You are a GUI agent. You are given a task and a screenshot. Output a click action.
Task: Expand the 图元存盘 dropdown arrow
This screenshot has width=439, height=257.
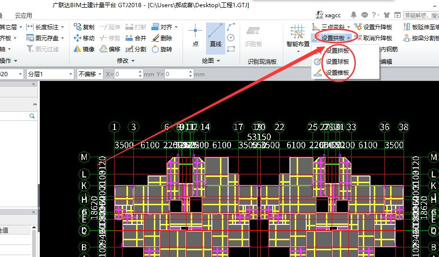[62, 38]
